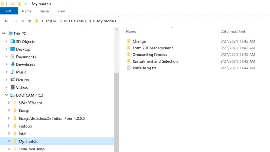Switch to the View ribbon tab
The width and height of the screenshot is (270, 152).
61,11
